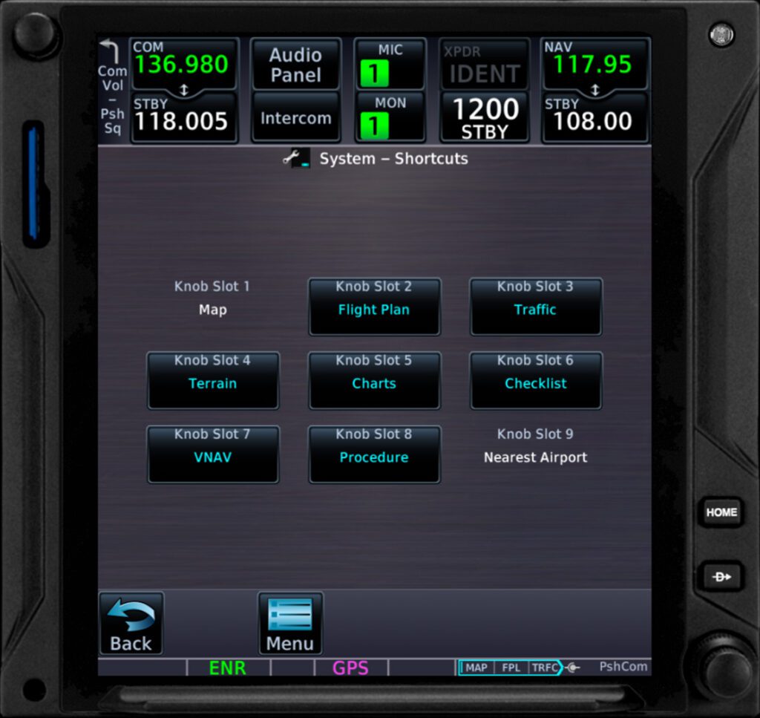This screenshot has height=718, width=760.
Task: Click the ENR phase annunciation
Action: click(227, 668)
